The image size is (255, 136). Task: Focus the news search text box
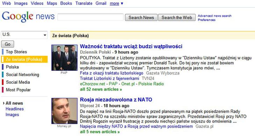click(x=90, y=17)
